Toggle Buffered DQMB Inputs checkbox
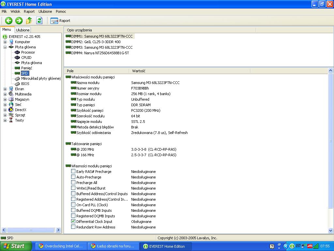Screen dimensions: 334x251 [x=73, y=210]
